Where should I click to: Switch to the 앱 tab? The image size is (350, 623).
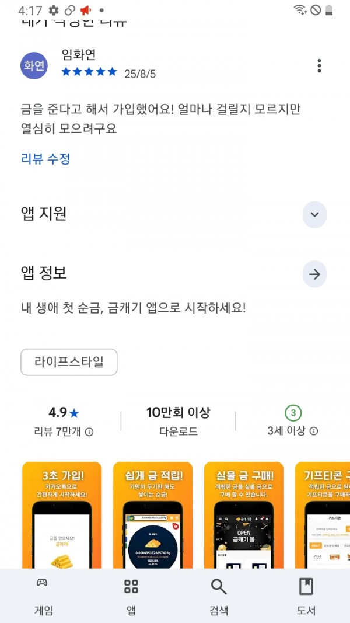click(x=131, y=596)
